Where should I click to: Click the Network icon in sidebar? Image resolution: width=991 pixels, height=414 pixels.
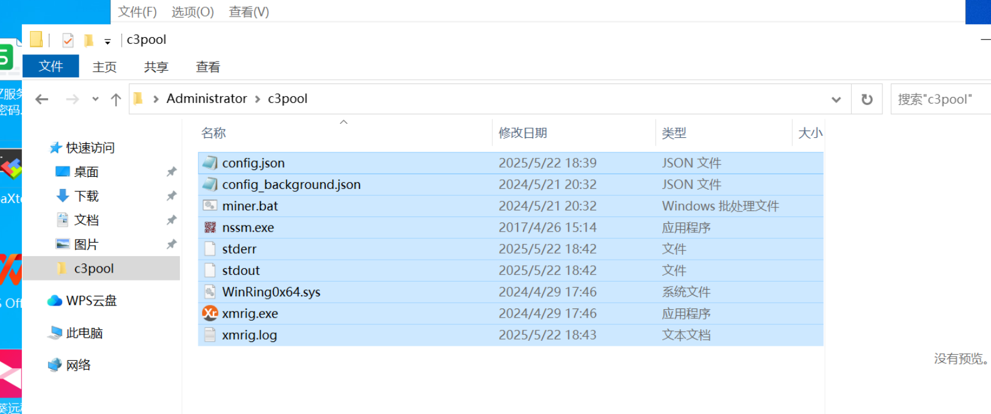[55, 365]
